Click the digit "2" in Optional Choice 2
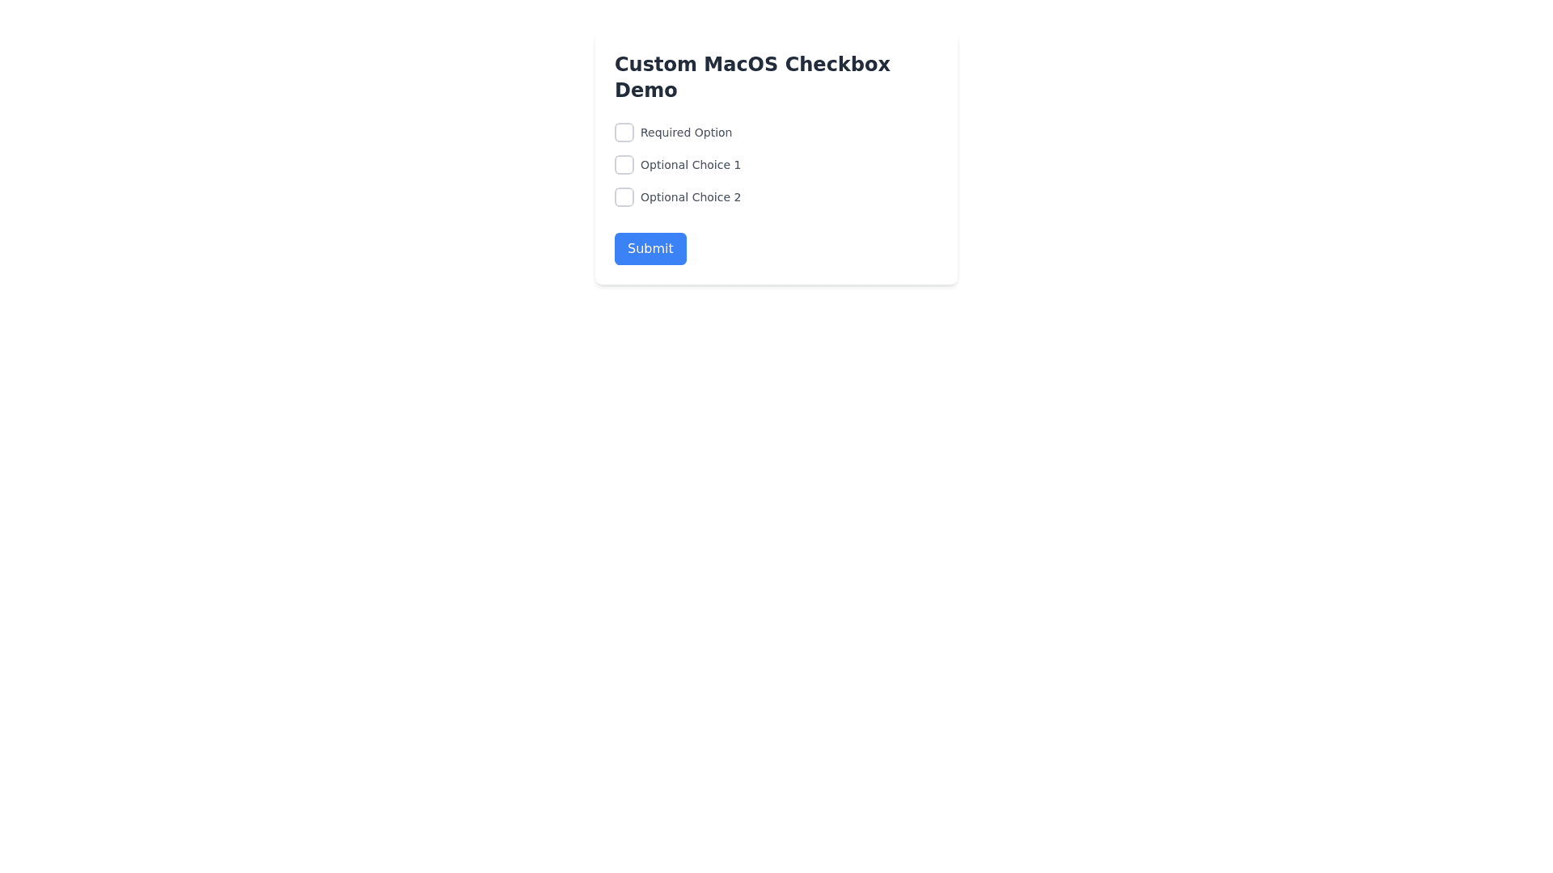Screen dimensions: 1553x873 (x=737, y=197)
